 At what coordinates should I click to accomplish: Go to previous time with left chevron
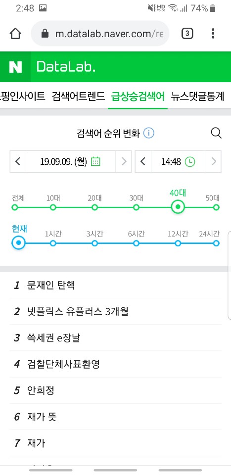(143, 161)
